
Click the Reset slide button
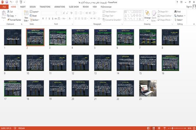coord(33,16)
